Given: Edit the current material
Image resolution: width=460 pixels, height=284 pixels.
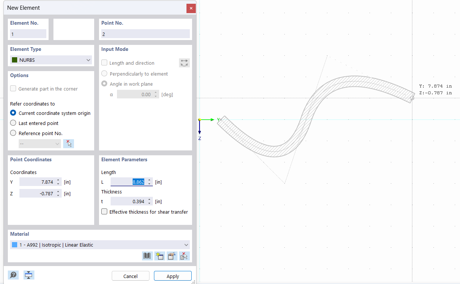Looking at the screenshot, I should click(x=172, y=256).
